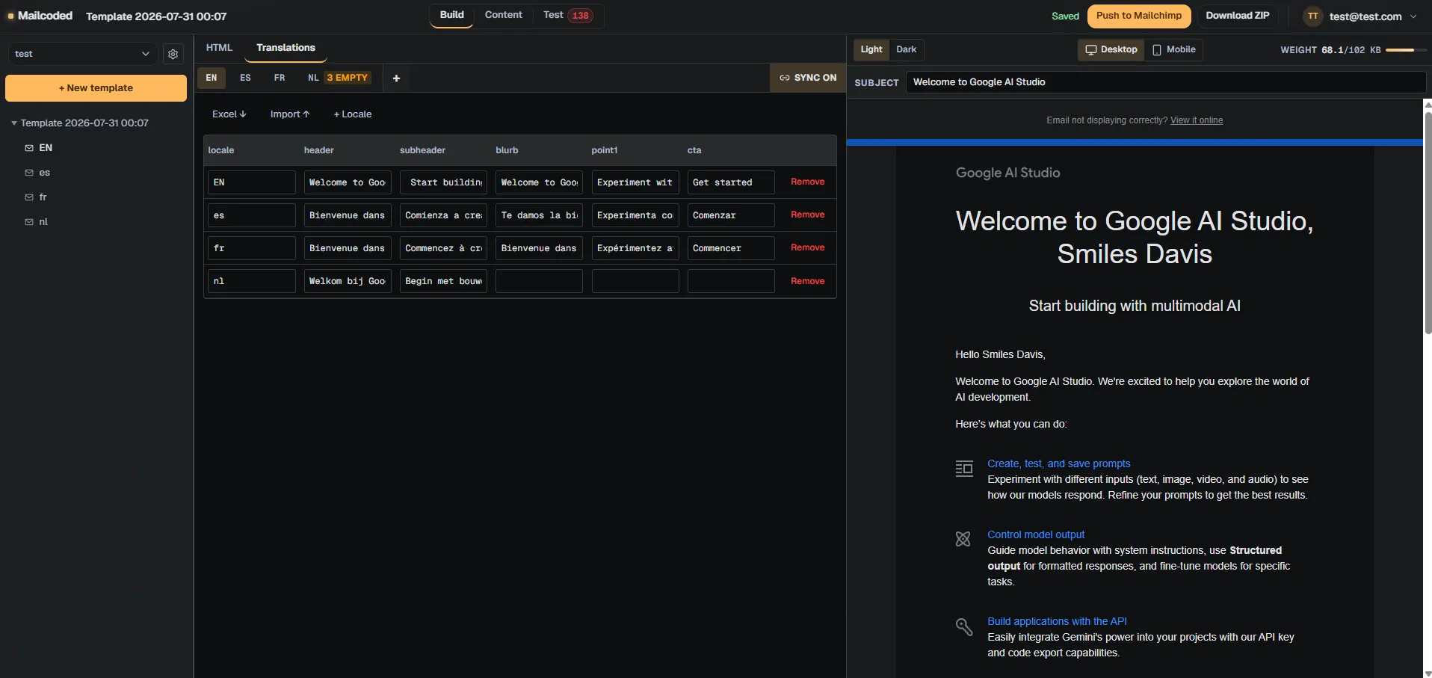The height and width of the screenshot is (678, 1432).
Task: Switch preview to Dark theme
Action: (x=906, y=49)
